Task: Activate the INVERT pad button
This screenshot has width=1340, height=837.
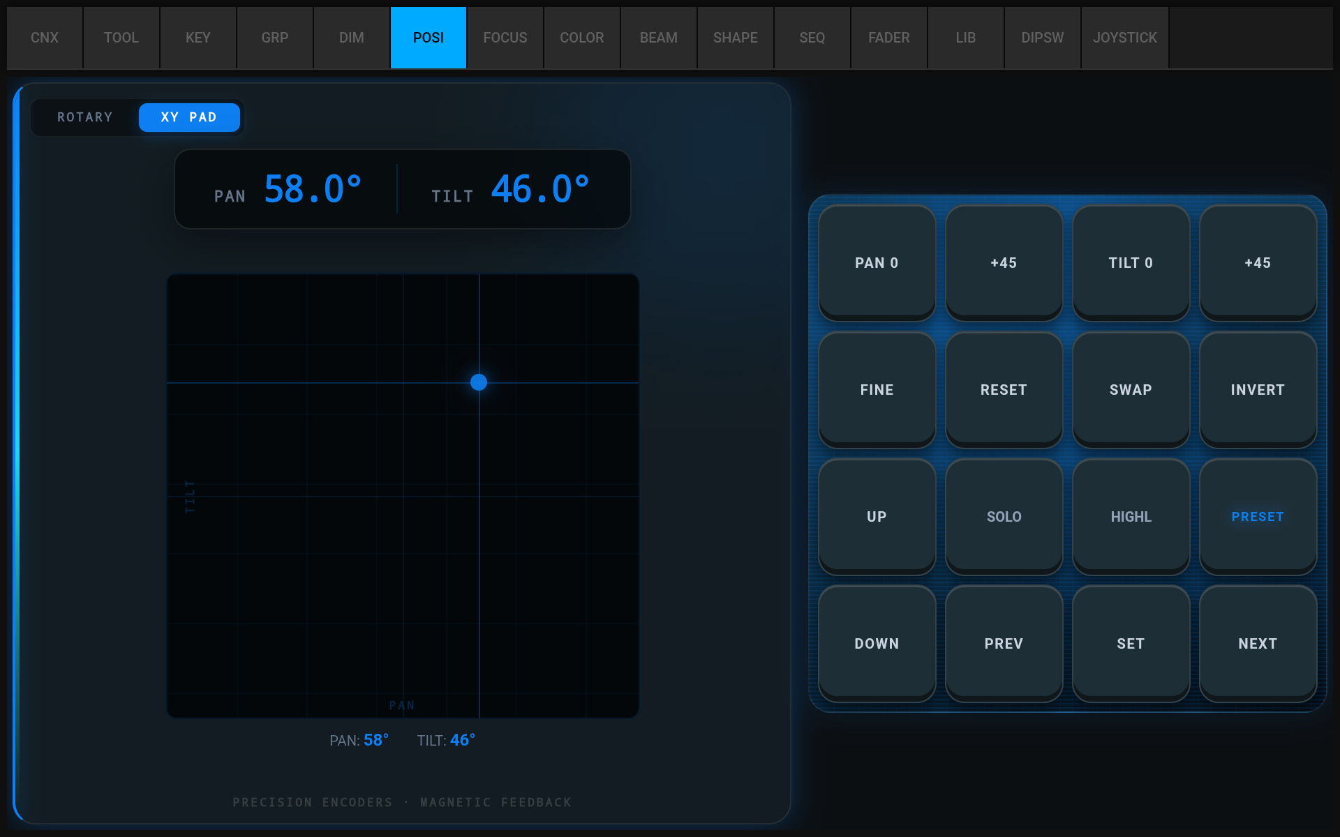Action: 1258,389
